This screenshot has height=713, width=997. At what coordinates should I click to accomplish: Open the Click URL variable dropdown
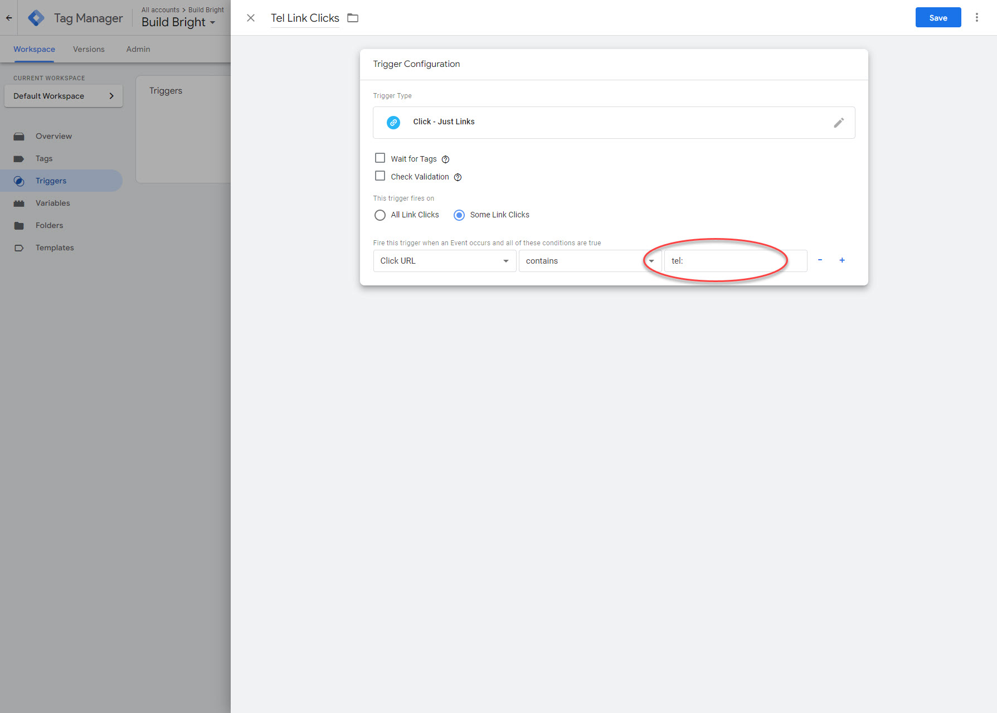(444, 261)
